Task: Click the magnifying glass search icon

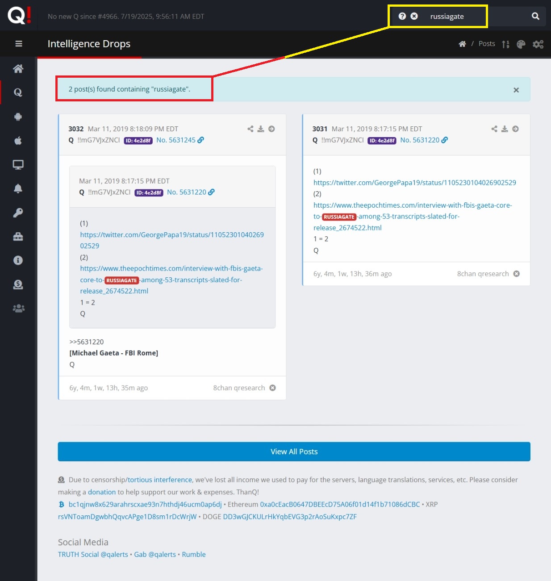Action: (x=535, y=16)
